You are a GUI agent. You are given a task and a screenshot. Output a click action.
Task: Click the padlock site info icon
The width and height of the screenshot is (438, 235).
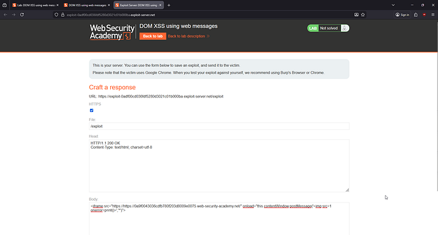click(x=63, y=15)
